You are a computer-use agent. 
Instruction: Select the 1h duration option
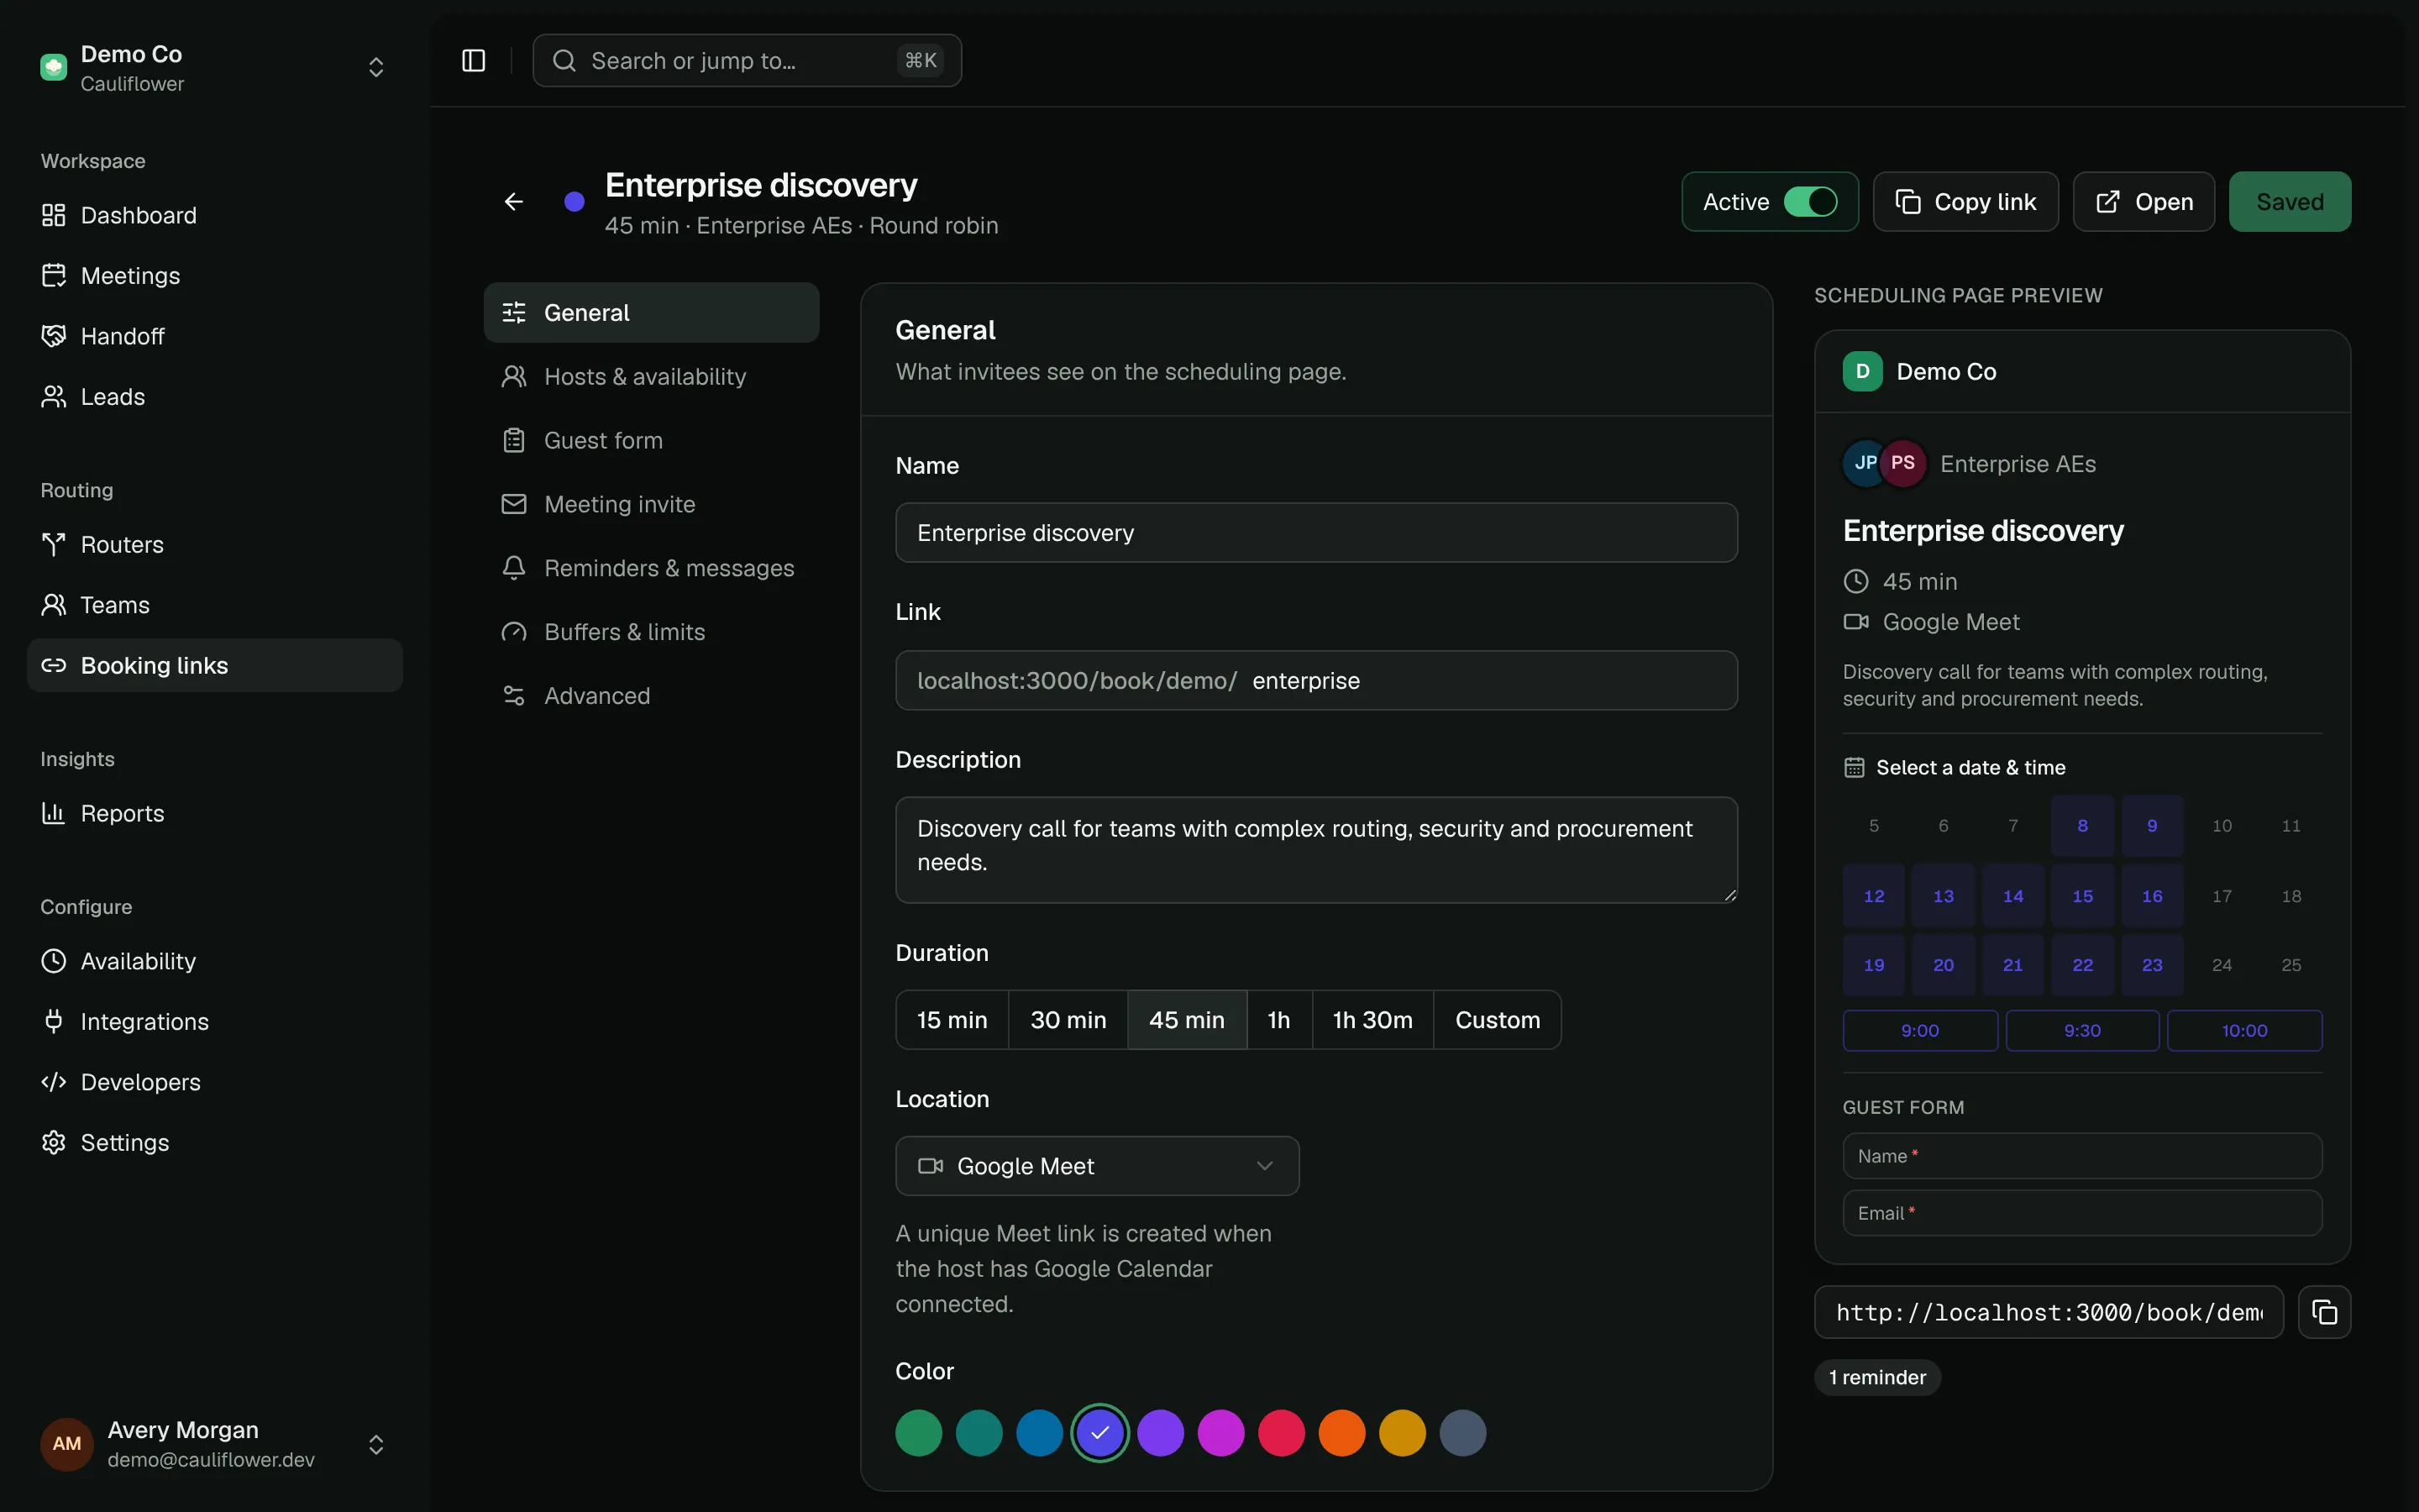coord(1278,1020)
